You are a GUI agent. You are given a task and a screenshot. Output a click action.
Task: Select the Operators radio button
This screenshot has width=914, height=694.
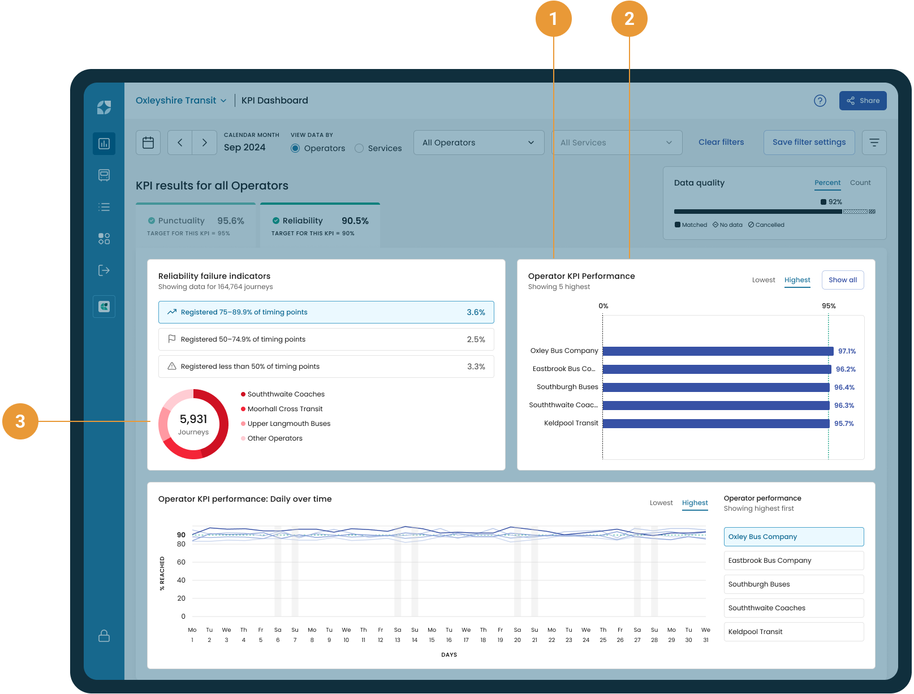(x=295, y=148)
